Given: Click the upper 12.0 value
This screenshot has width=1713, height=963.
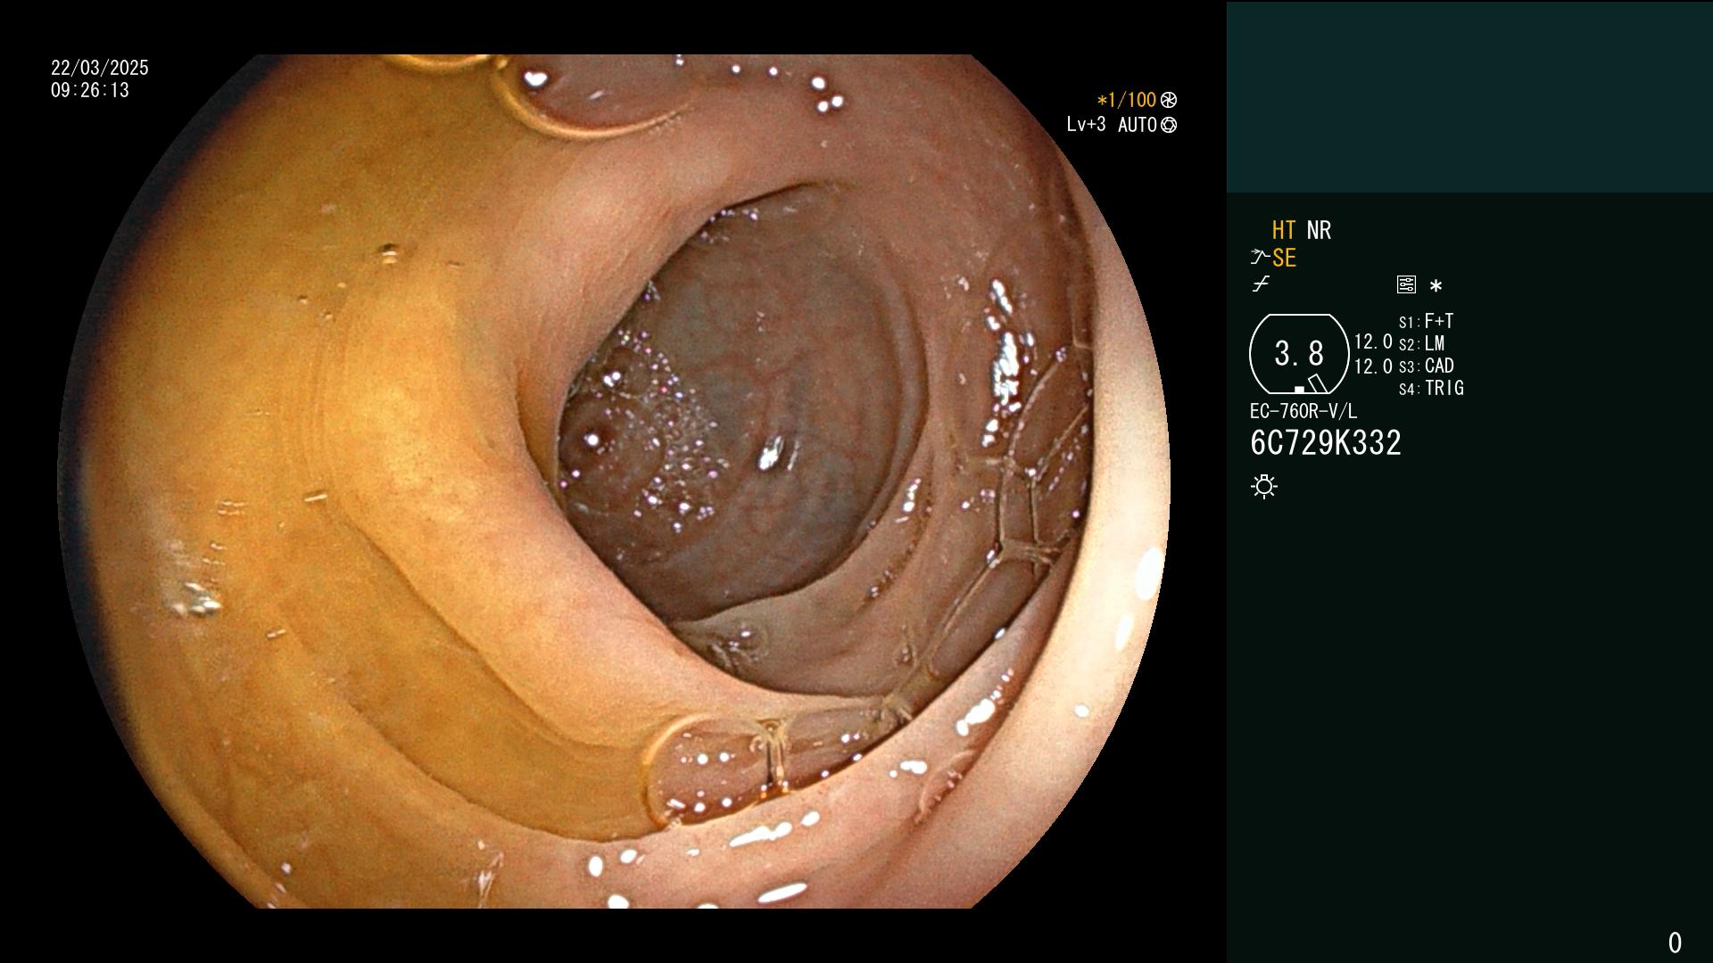Looking at the screenshot, I should click(1373, 342).
